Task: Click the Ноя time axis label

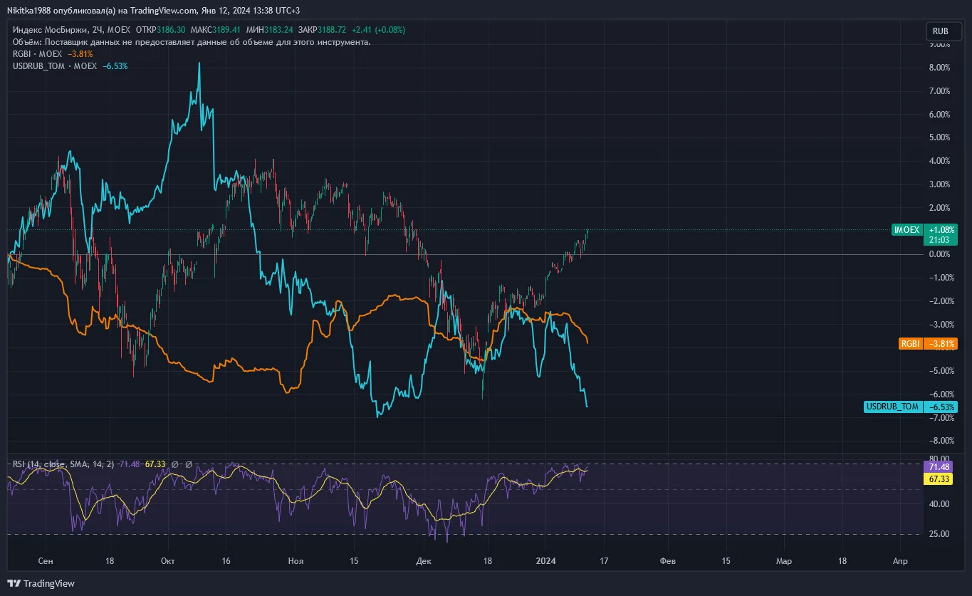Action: (295, 561)
